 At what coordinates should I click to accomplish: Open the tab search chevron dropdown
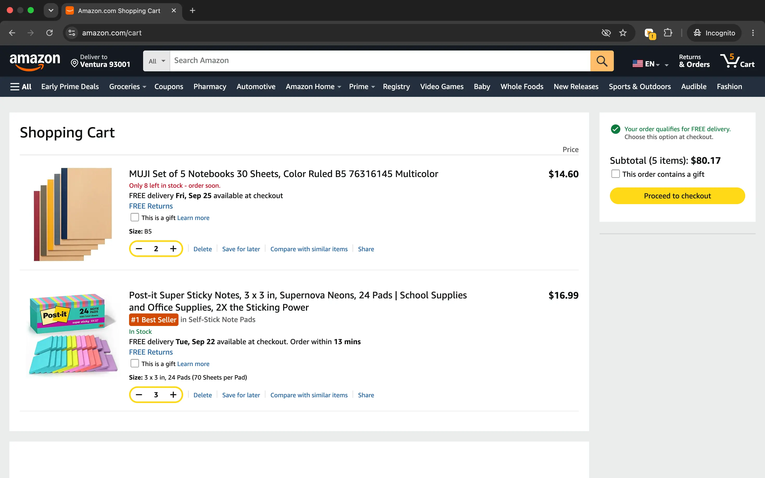point(51,10)
